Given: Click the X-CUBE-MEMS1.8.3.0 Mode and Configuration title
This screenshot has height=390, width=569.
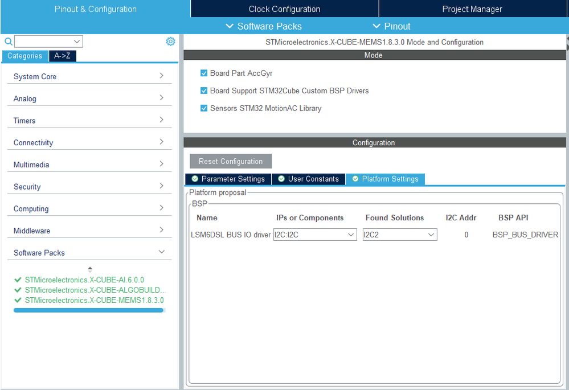Looking at the screenshot, I should click(x=375, y=42).
